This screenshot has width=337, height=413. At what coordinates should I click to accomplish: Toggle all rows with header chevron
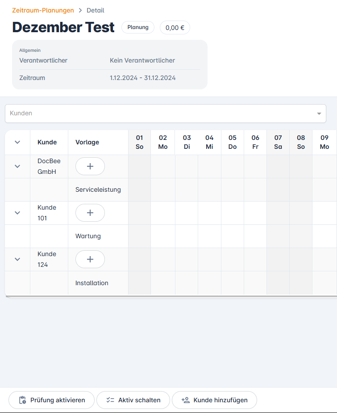[x=17, y=142]
